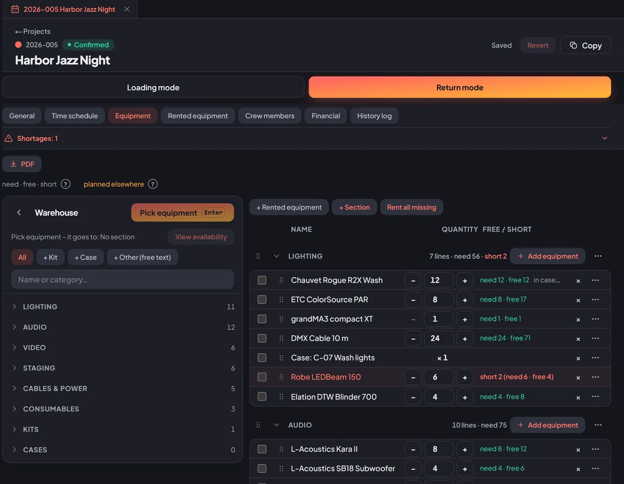Switch to Return mode
The height and width of the screenshot is (484, 624).
coord(460,88)
